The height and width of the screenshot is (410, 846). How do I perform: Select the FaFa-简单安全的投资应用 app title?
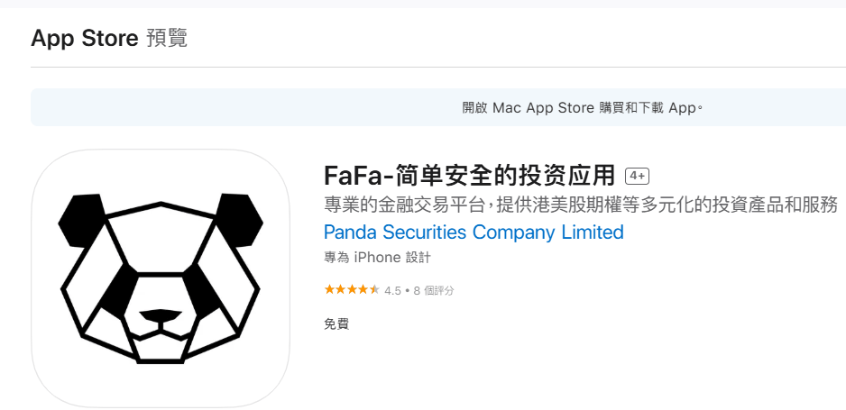(469, 176)
